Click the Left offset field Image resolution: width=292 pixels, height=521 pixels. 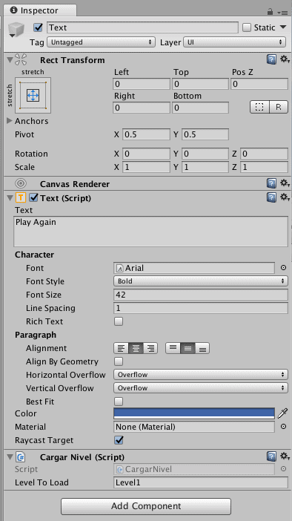(x=142, y=84)
